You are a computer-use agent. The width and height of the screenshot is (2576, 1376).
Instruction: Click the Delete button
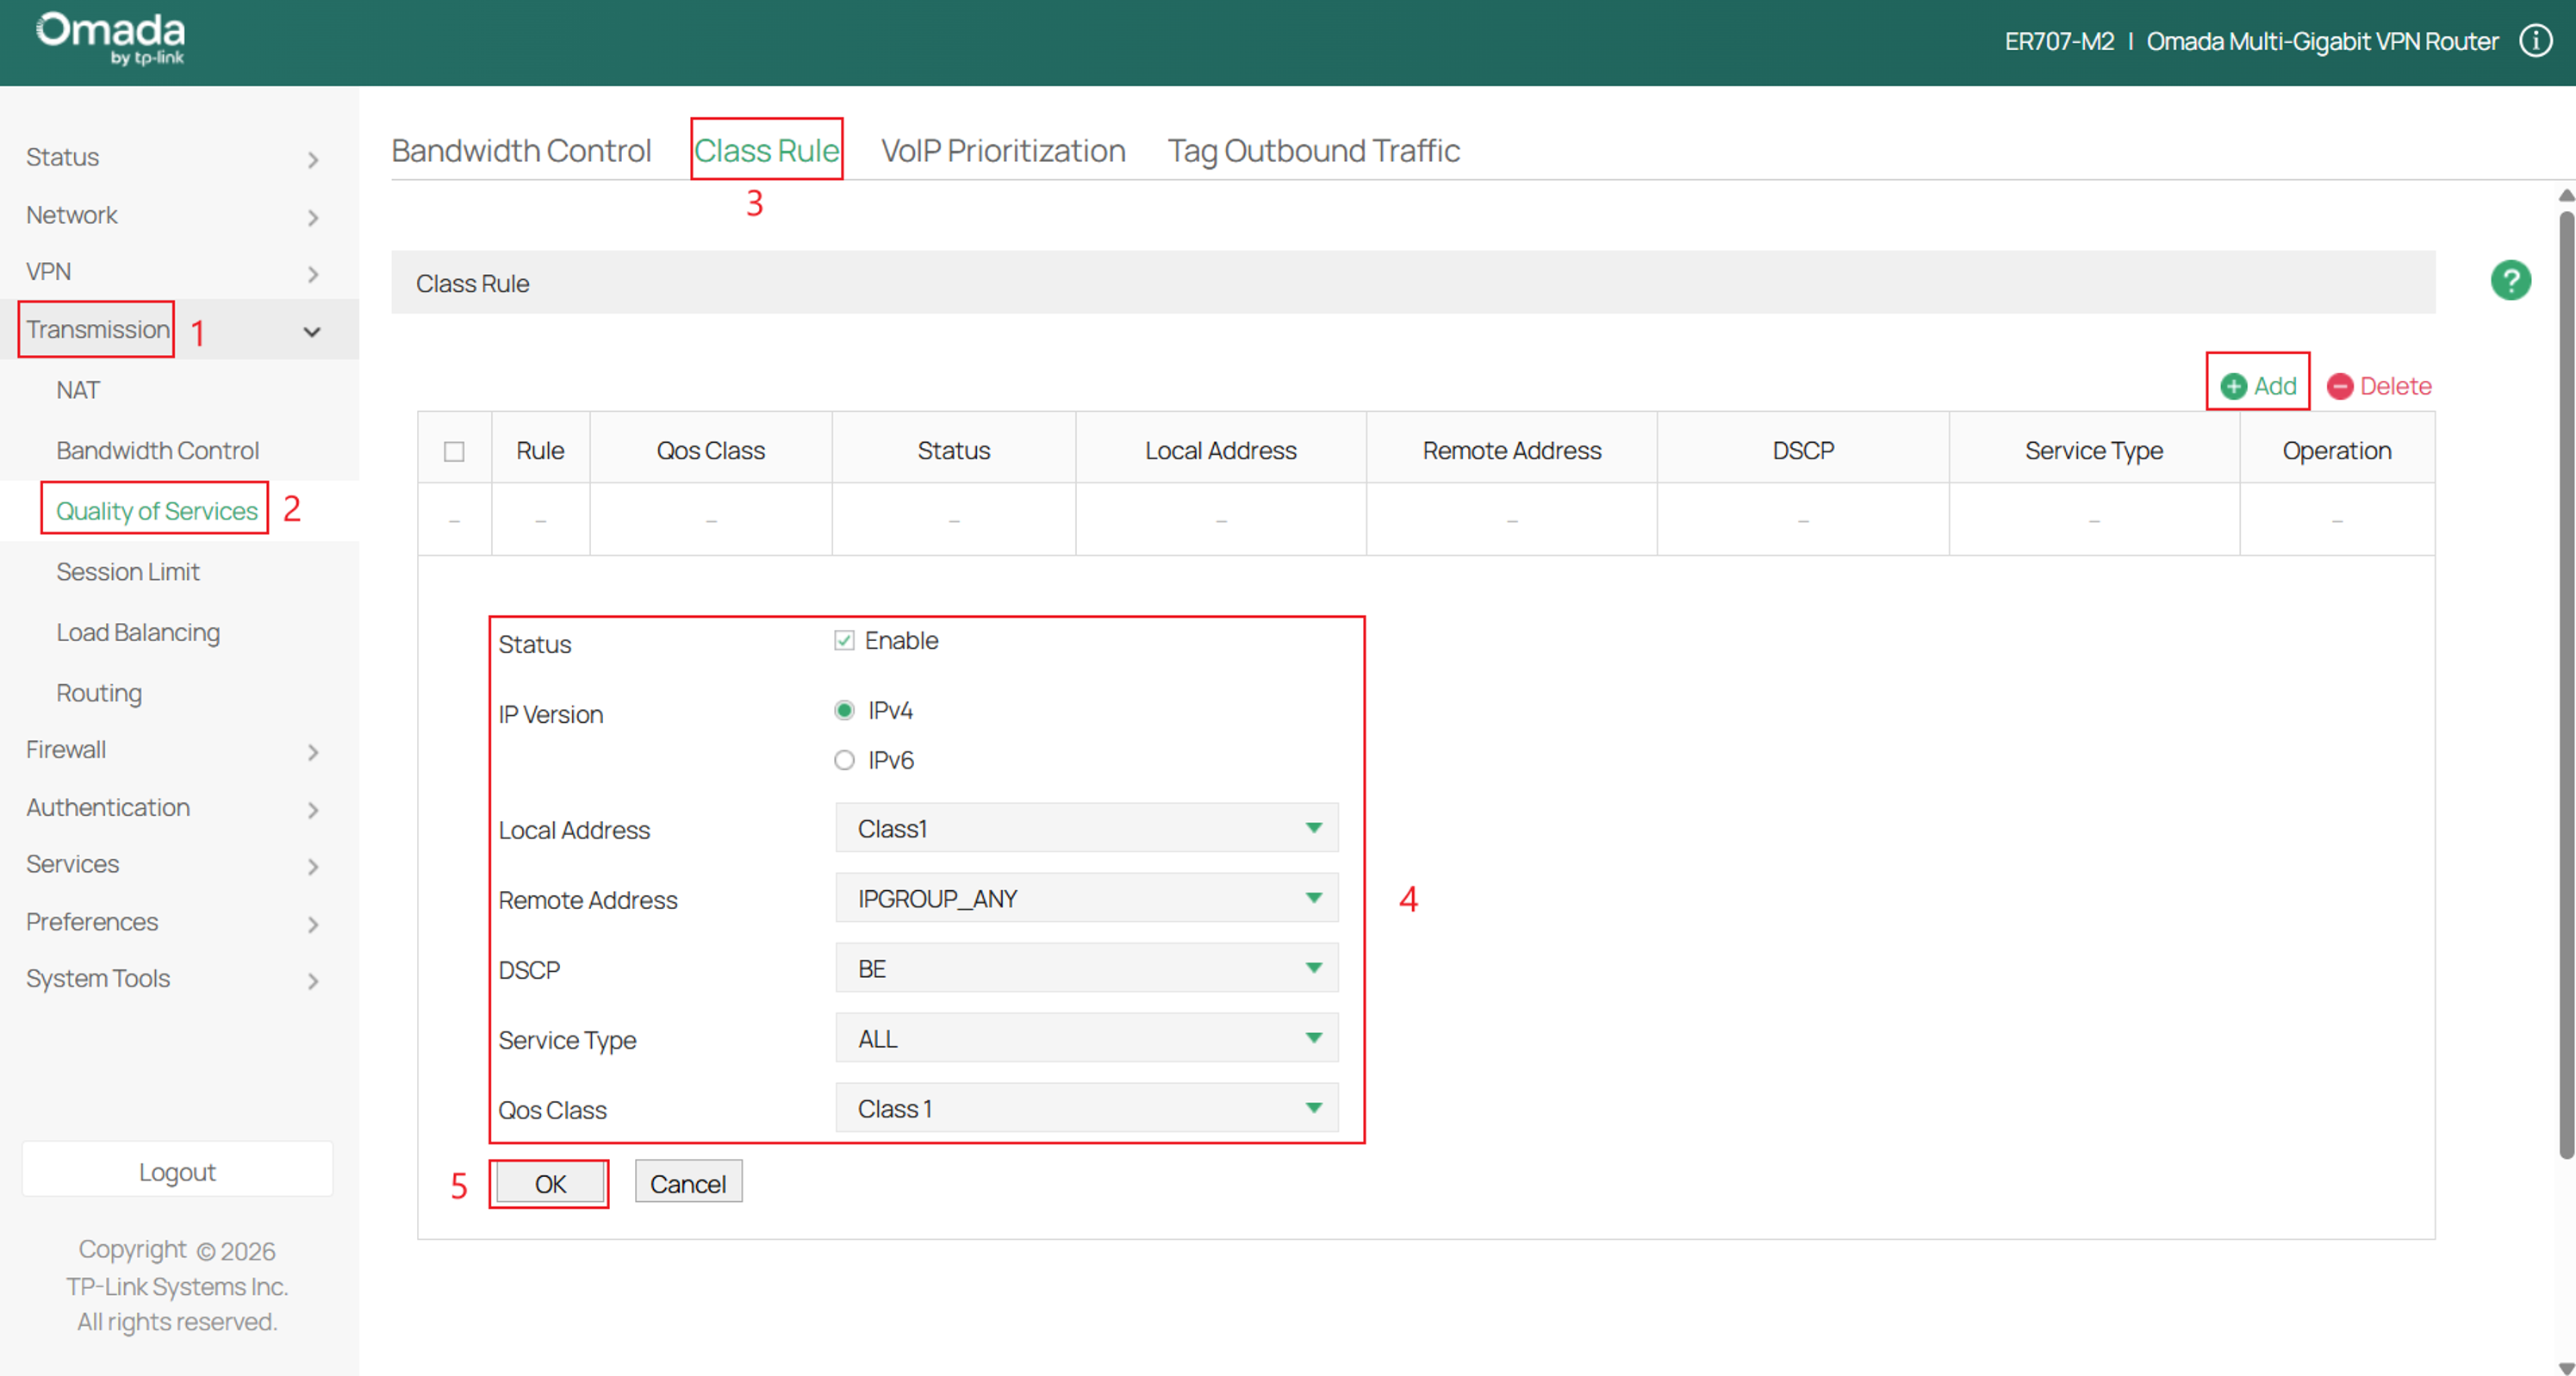pos(2379,386)
